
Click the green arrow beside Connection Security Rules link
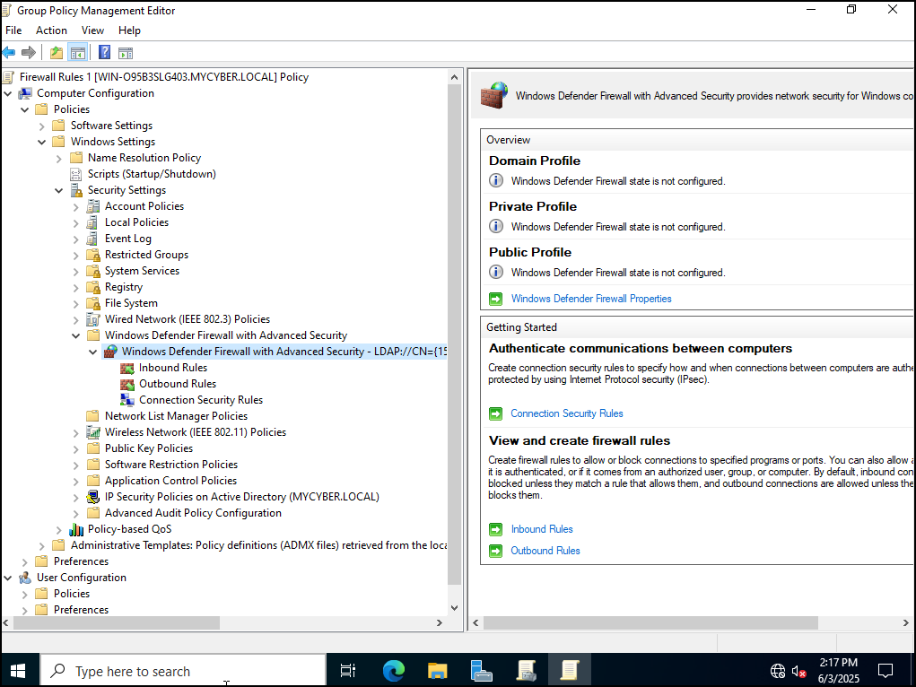pyautogui.click(x=495, y=413)
